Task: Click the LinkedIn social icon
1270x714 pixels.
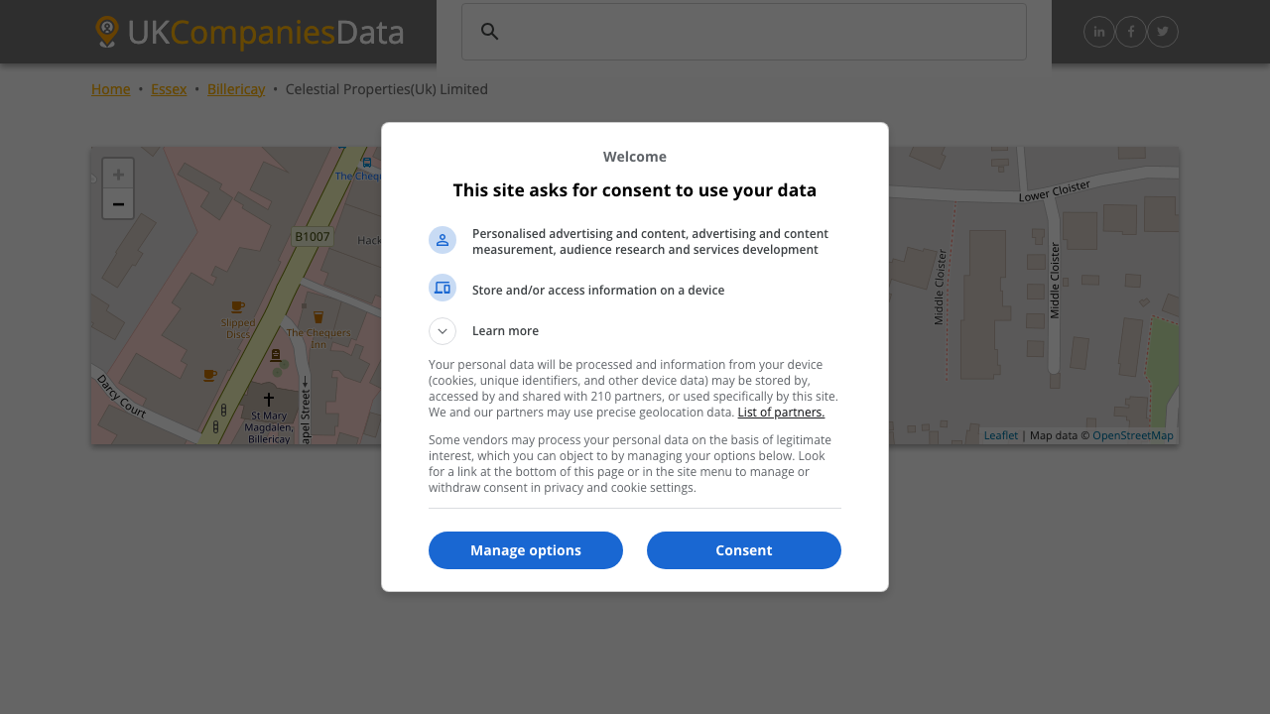Action: pos(1099,32)
